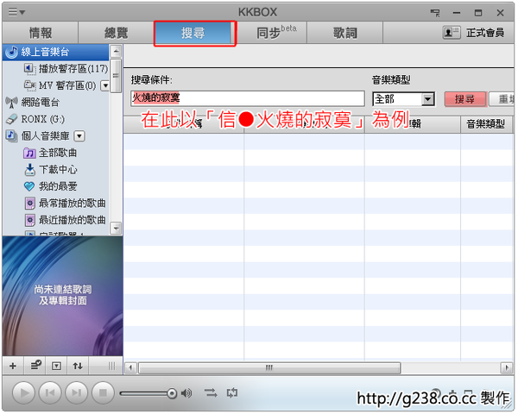Image resolution: width=518 pixels, height=414 pixels.
Task: Expand the 個人音樂庫 dropdown arrow
Action: tap(79, 135)
